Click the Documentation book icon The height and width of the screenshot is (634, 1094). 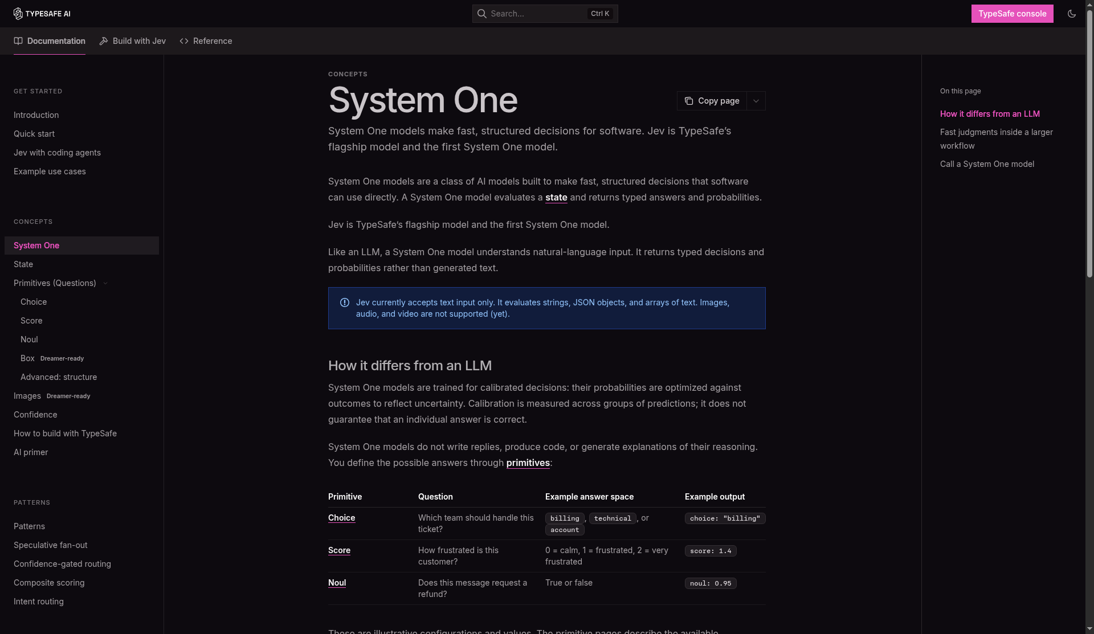click(x=18, y=41)
